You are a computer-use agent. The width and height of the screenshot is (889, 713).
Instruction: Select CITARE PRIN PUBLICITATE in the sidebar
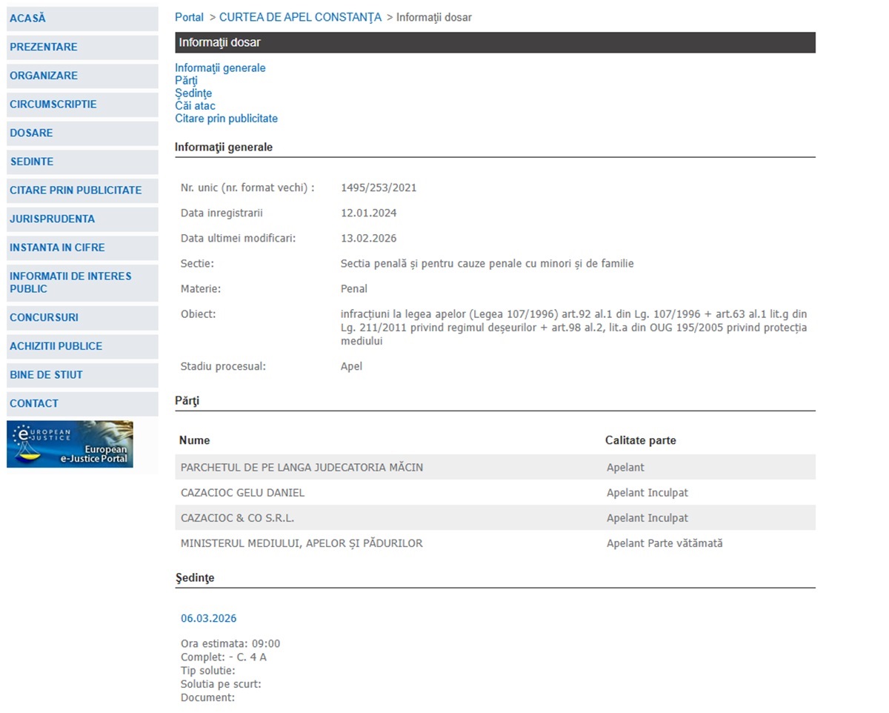[82, 190]
